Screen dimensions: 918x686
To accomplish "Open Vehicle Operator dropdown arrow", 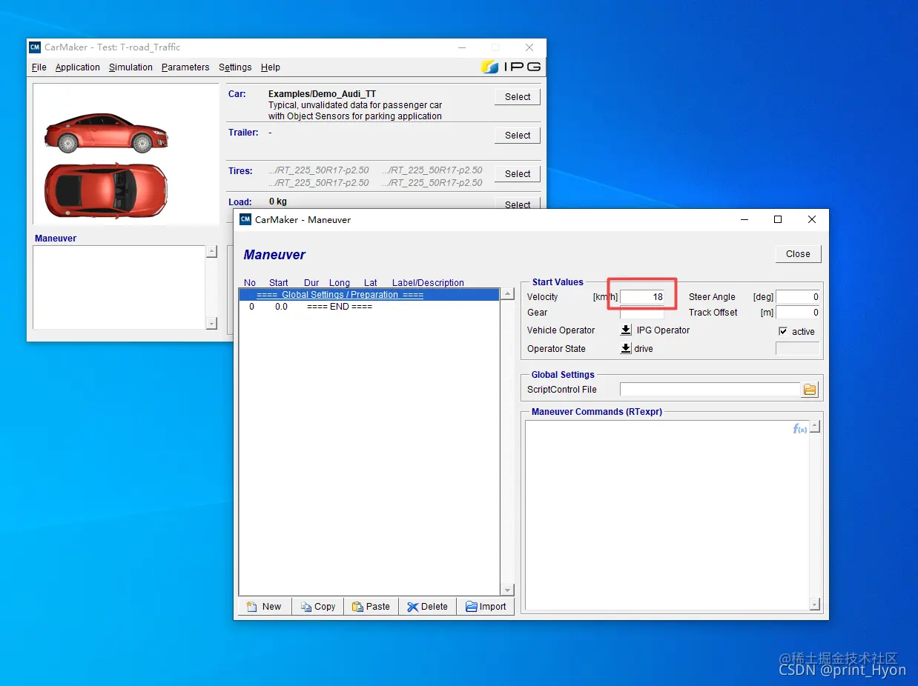I will tap(626, 330).
